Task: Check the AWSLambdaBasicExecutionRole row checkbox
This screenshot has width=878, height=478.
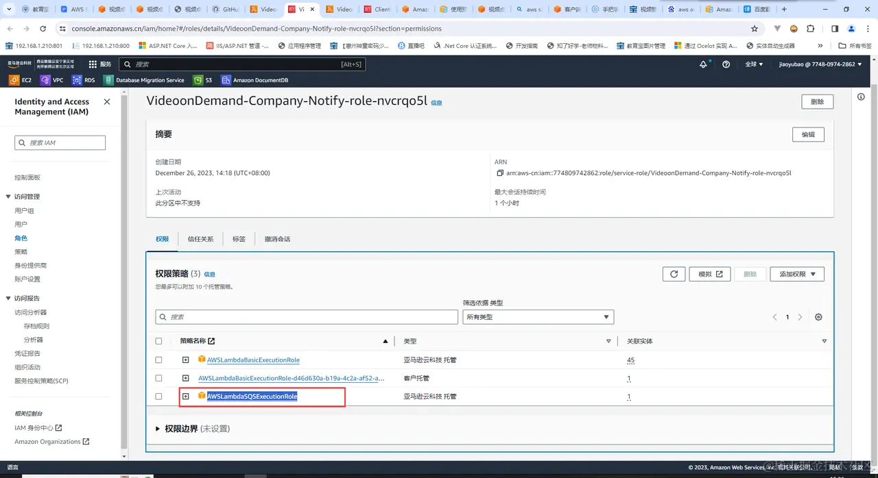Action: tap(159, 360)
